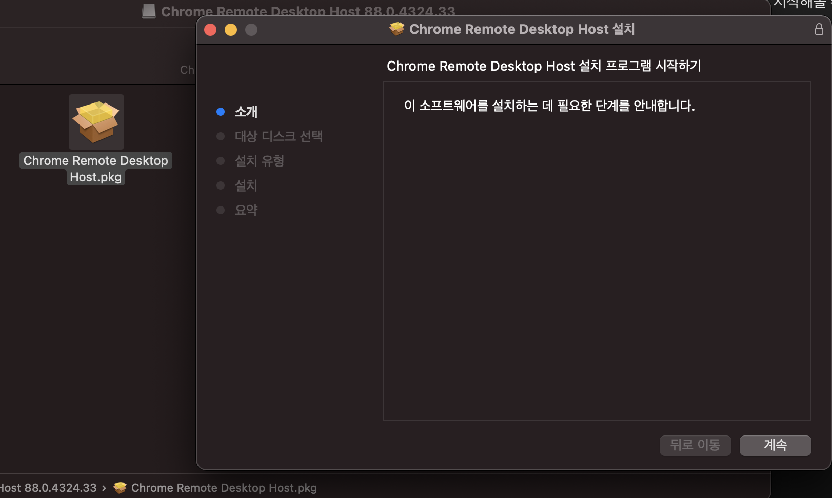Minimize the installer with yellow button

pyautogui.click(x=231, y=30)
